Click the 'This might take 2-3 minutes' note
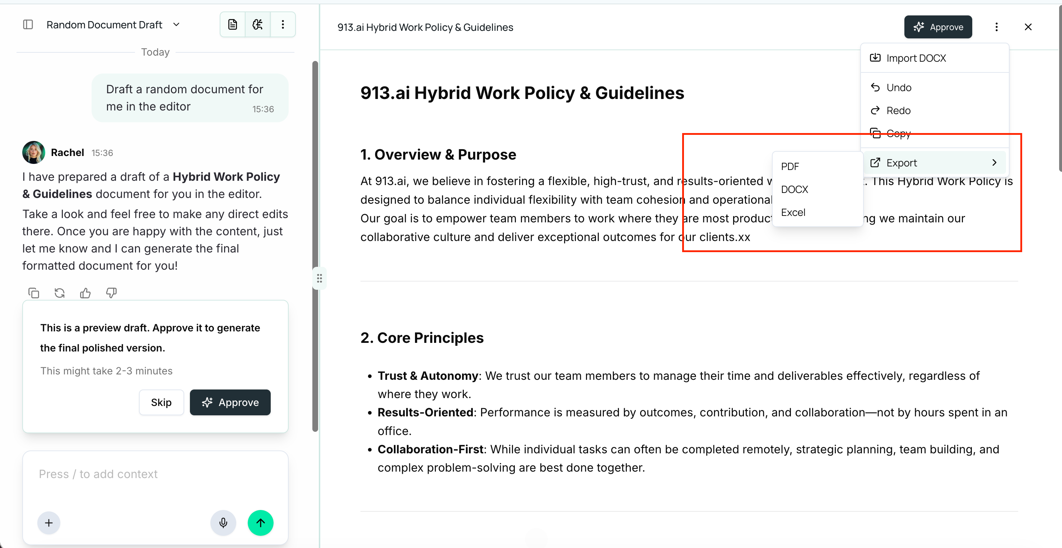 [x=106, y=371]
